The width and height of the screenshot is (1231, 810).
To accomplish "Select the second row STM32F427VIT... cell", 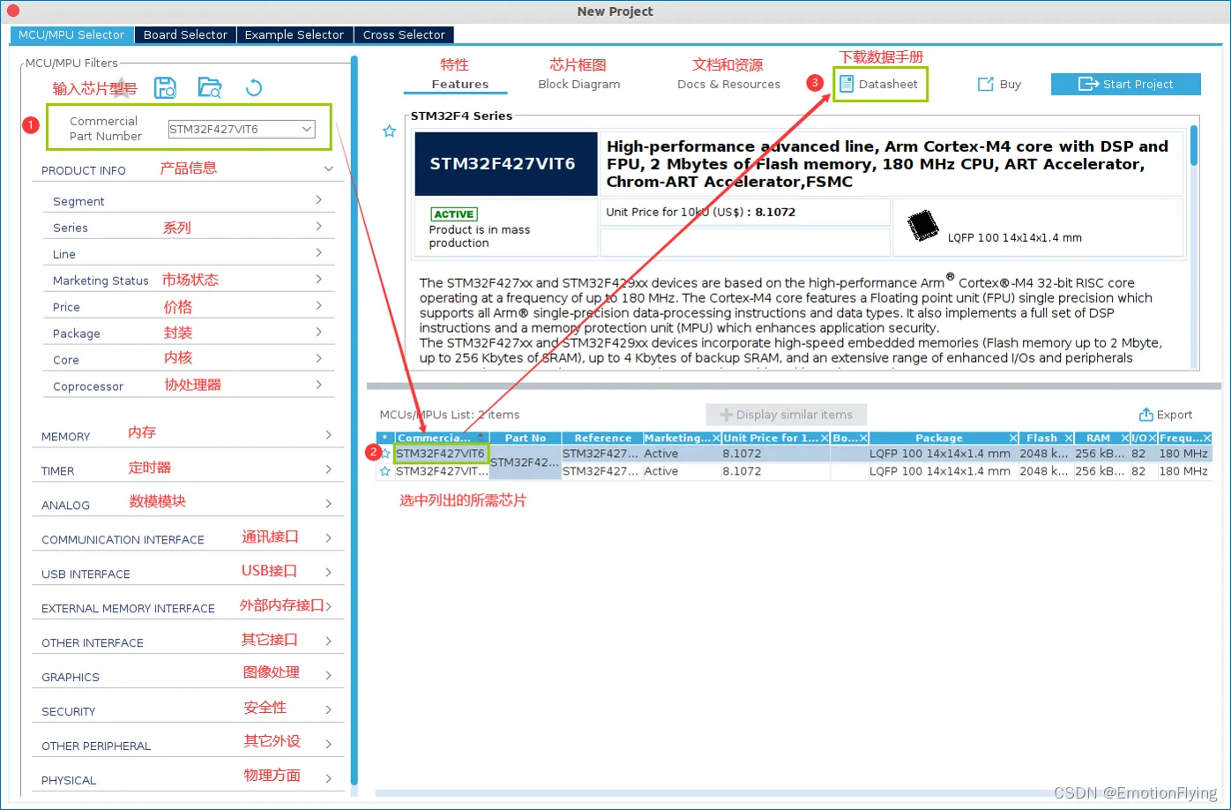I will tap(442, 471).
